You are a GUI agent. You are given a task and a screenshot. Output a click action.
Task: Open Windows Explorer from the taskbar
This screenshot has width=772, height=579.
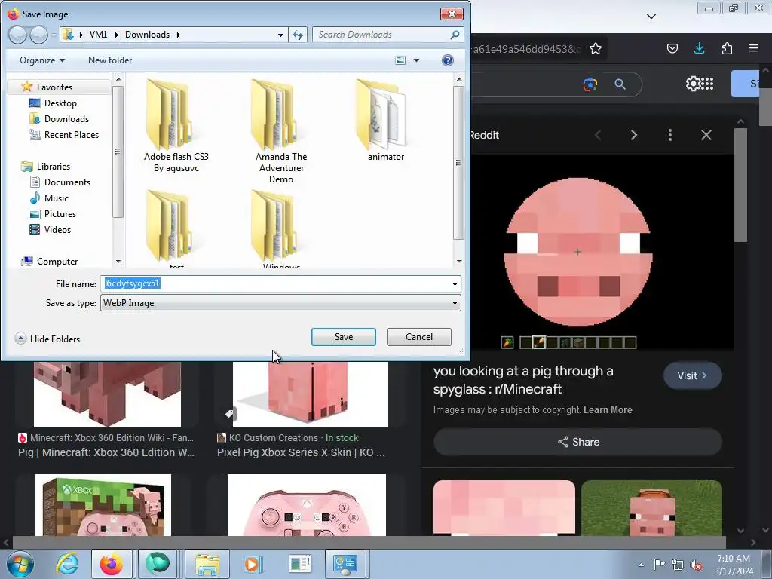point(207,564)
